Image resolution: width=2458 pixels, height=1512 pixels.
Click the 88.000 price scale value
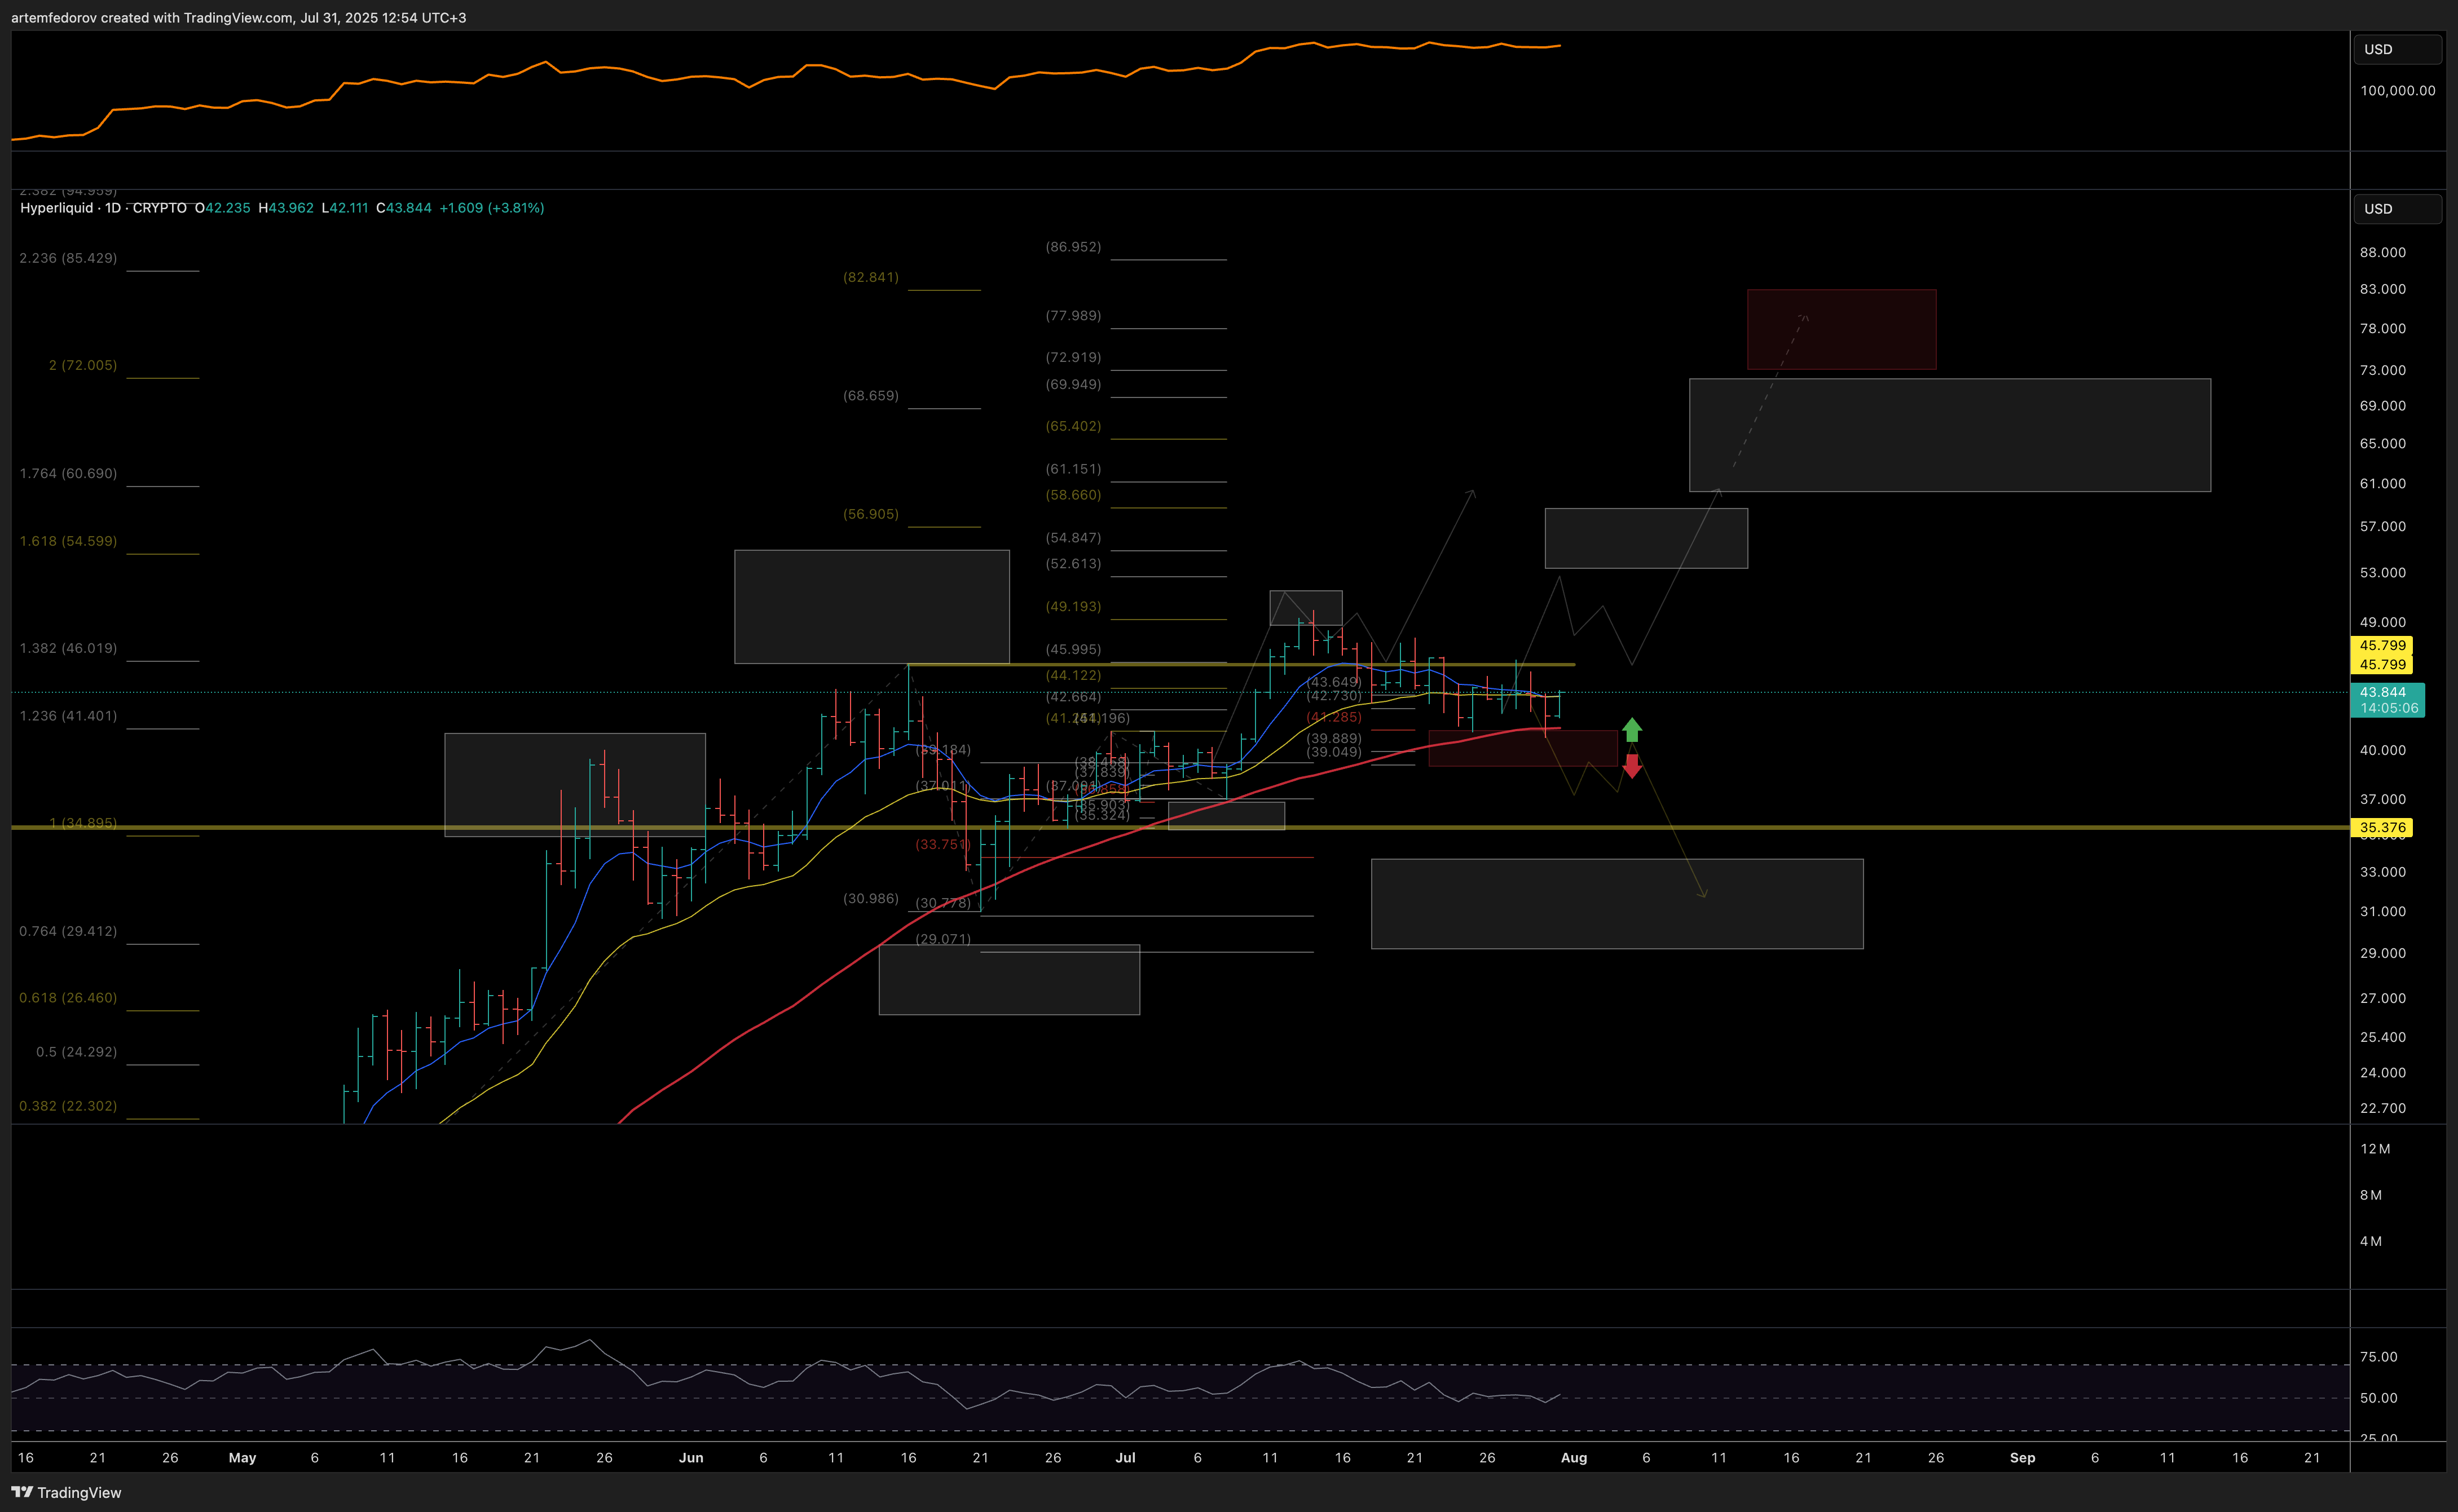click(x=2383, y=253)
